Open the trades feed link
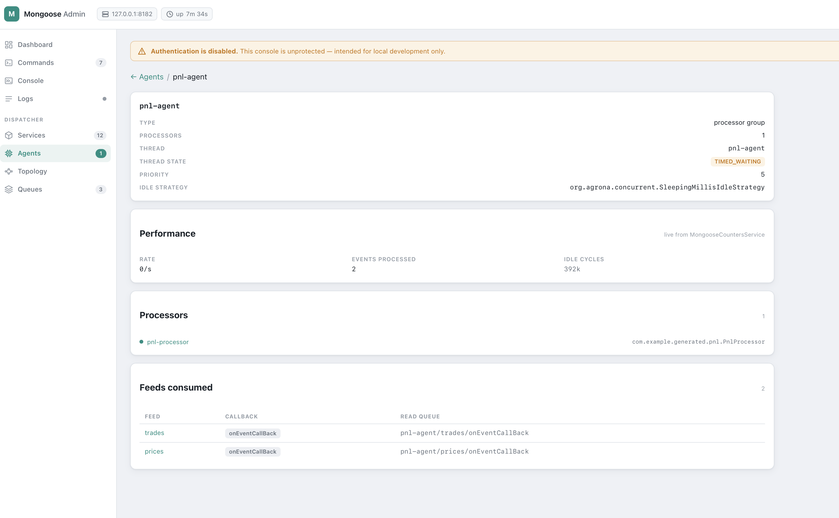This screenshot has height=518, width=839. (x=154, y=433)
